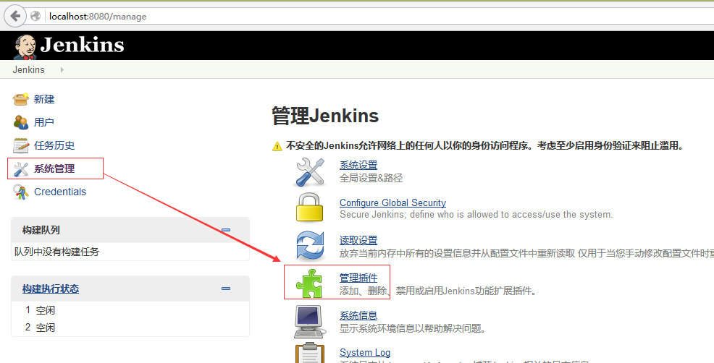The height and width of the screenshot is (363, 714).
Task: Open the 系统设置 link
Action: (x=358, y=165)
